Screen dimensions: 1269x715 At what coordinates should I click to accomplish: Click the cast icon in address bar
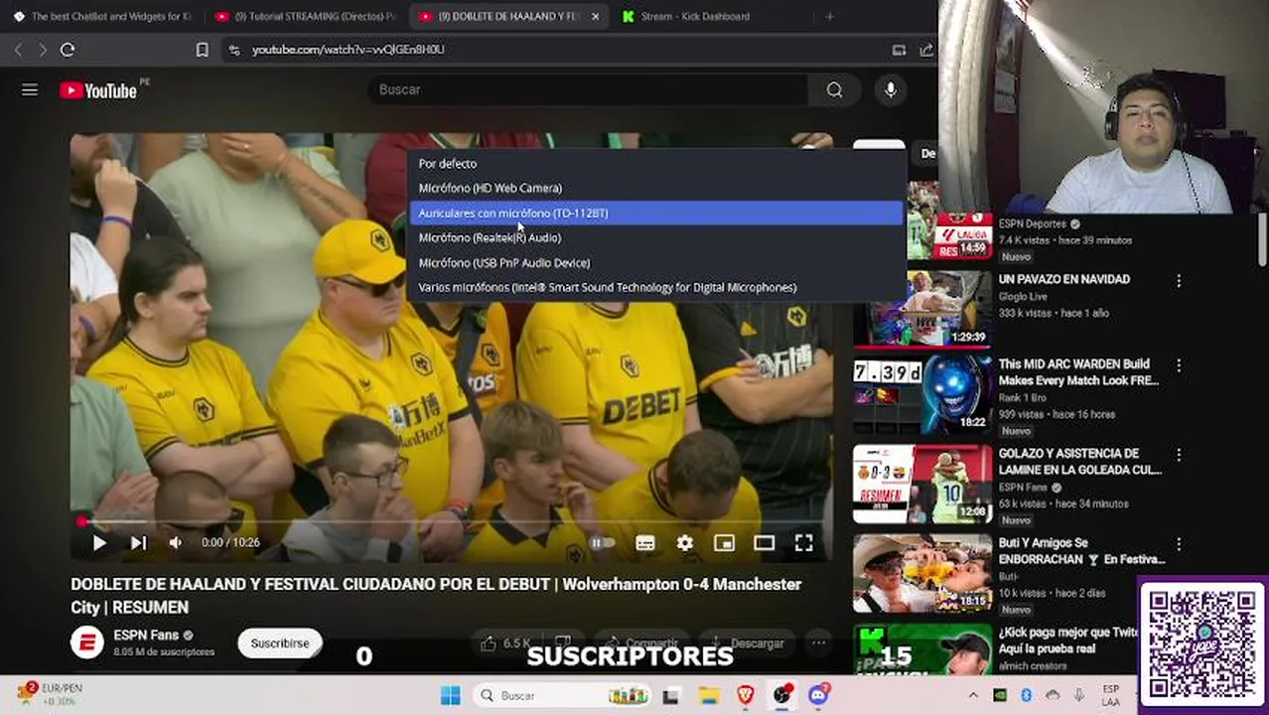click(899, 50)
